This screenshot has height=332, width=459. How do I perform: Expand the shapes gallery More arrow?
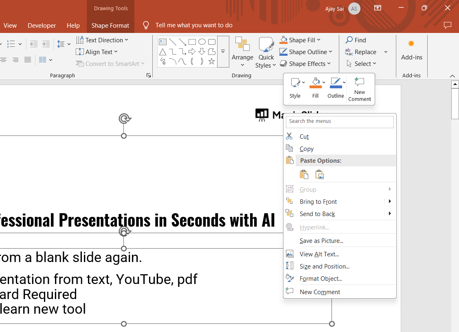(x=223, y=52)
